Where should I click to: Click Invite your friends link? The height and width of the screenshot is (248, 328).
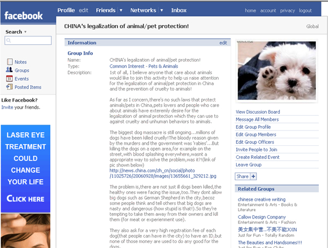(x=7, y=107)
